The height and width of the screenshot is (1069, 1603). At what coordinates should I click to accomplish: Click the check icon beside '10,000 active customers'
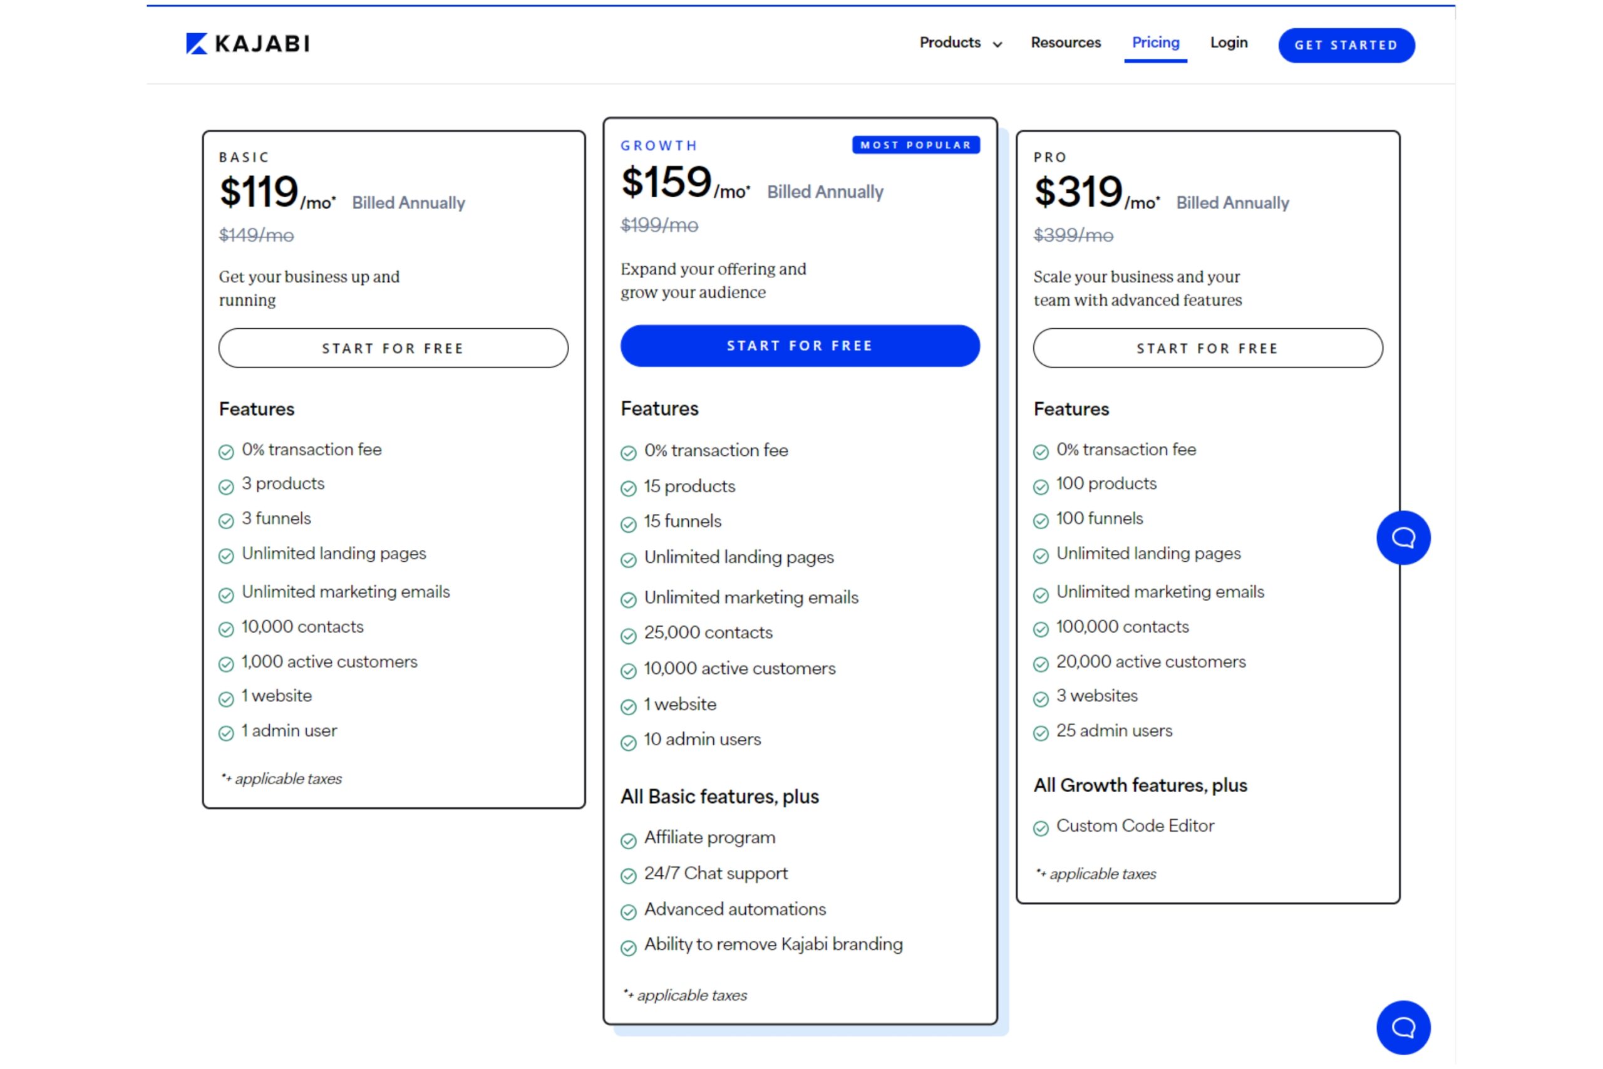(629, 671)
